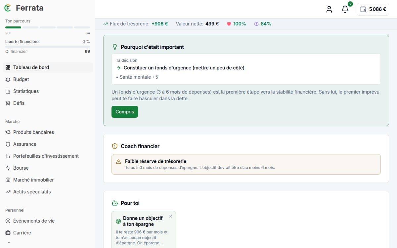Click the Compris button
397x248 pixels.
125,112
